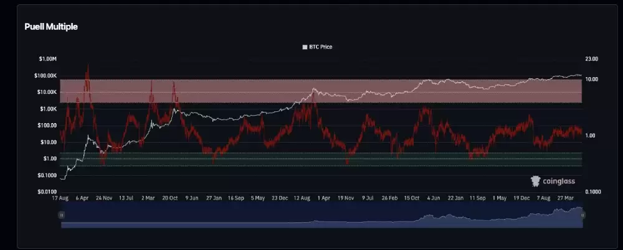Click the coinglass logo icon

pyautogui.click(x=535, y=181)
